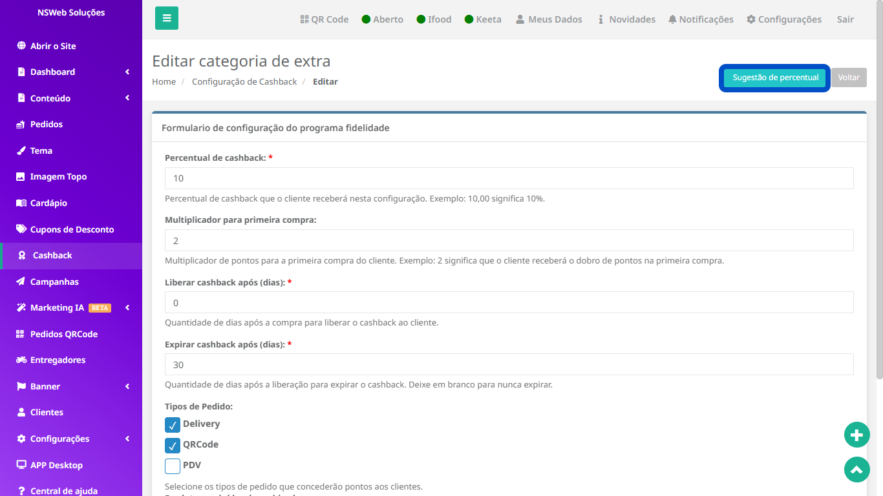Click the Clientes person icon
The height and width of the screenshot is (496, 883).
(21, 412)
